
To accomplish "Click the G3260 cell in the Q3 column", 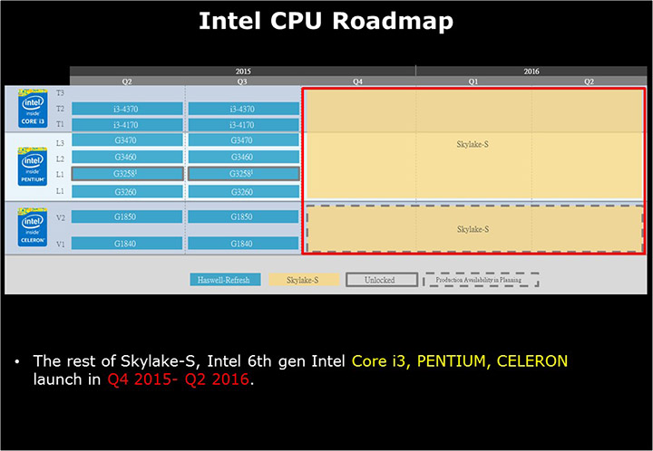I will (243, 192).
